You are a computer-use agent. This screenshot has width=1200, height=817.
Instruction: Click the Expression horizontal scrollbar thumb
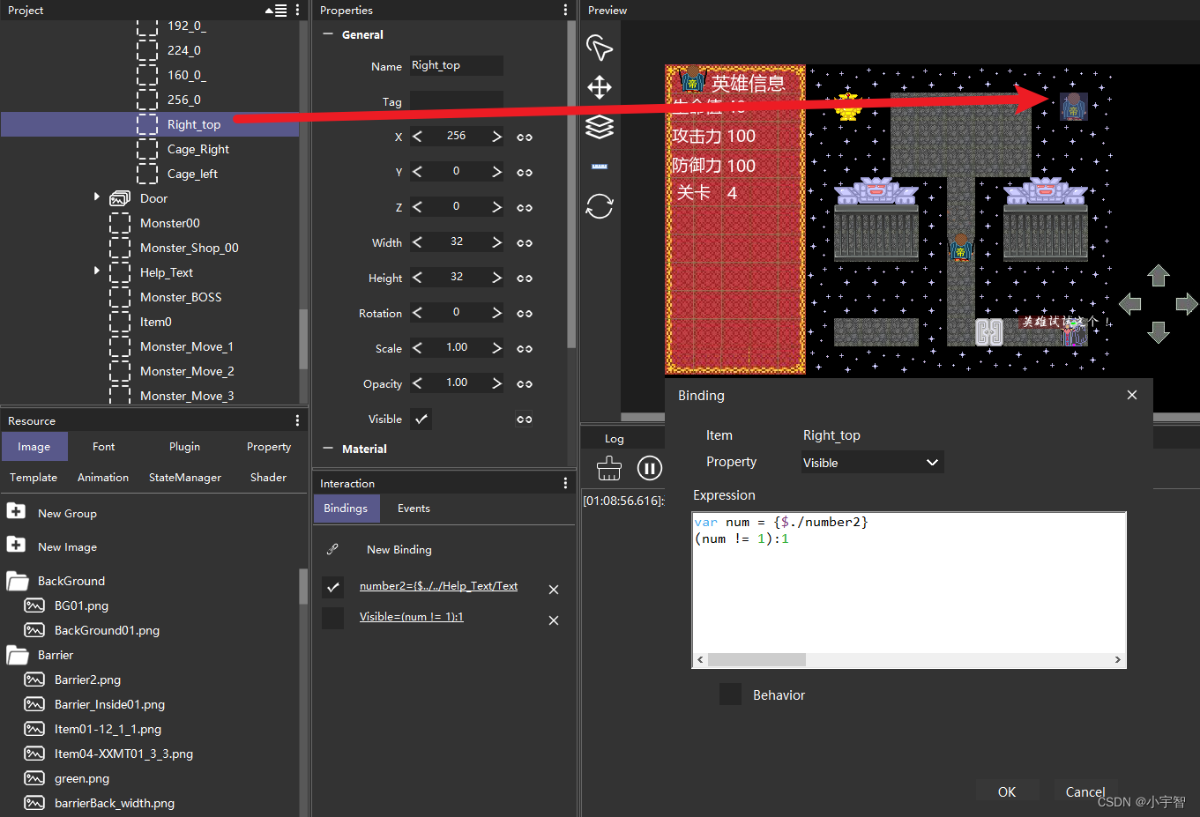[757, 659]
